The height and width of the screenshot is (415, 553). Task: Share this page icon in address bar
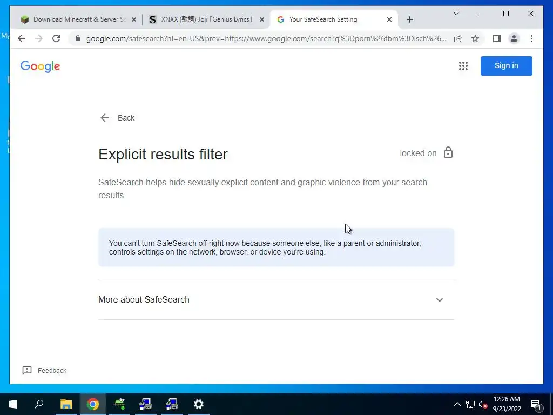click(x=458, y=38)
